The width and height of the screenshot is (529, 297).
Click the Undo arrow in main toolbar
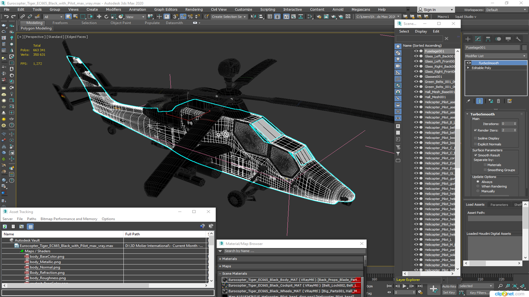6,16
